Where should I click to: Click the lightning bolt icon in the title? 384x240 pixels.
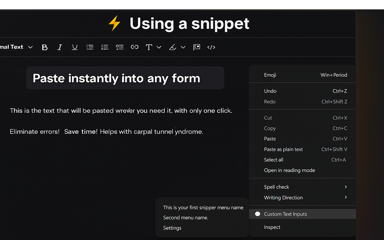[x=114, y=23]
